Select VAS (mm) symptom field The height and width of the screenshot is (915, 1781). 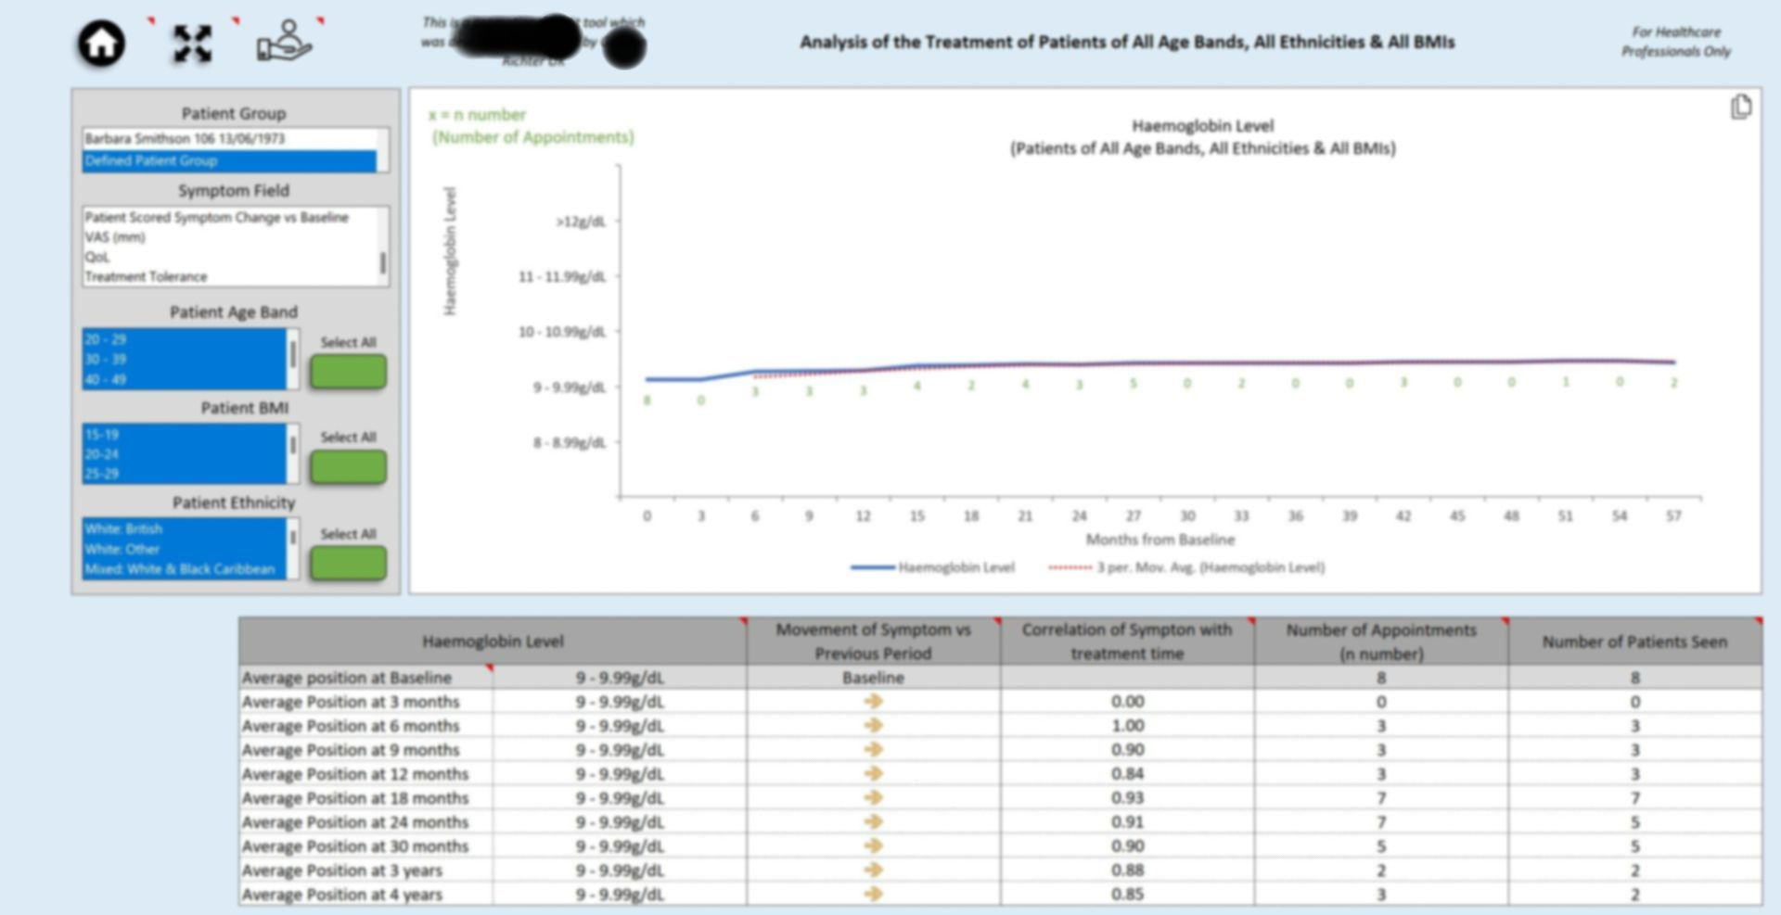coord(230,237)
